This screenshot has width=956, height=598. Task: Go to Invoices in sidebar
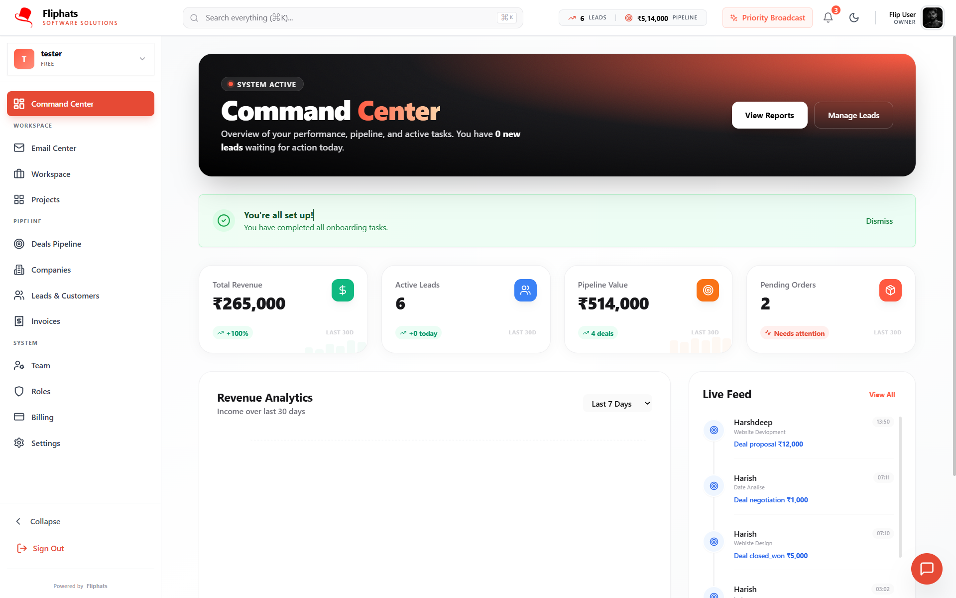(x=45, y=321)
